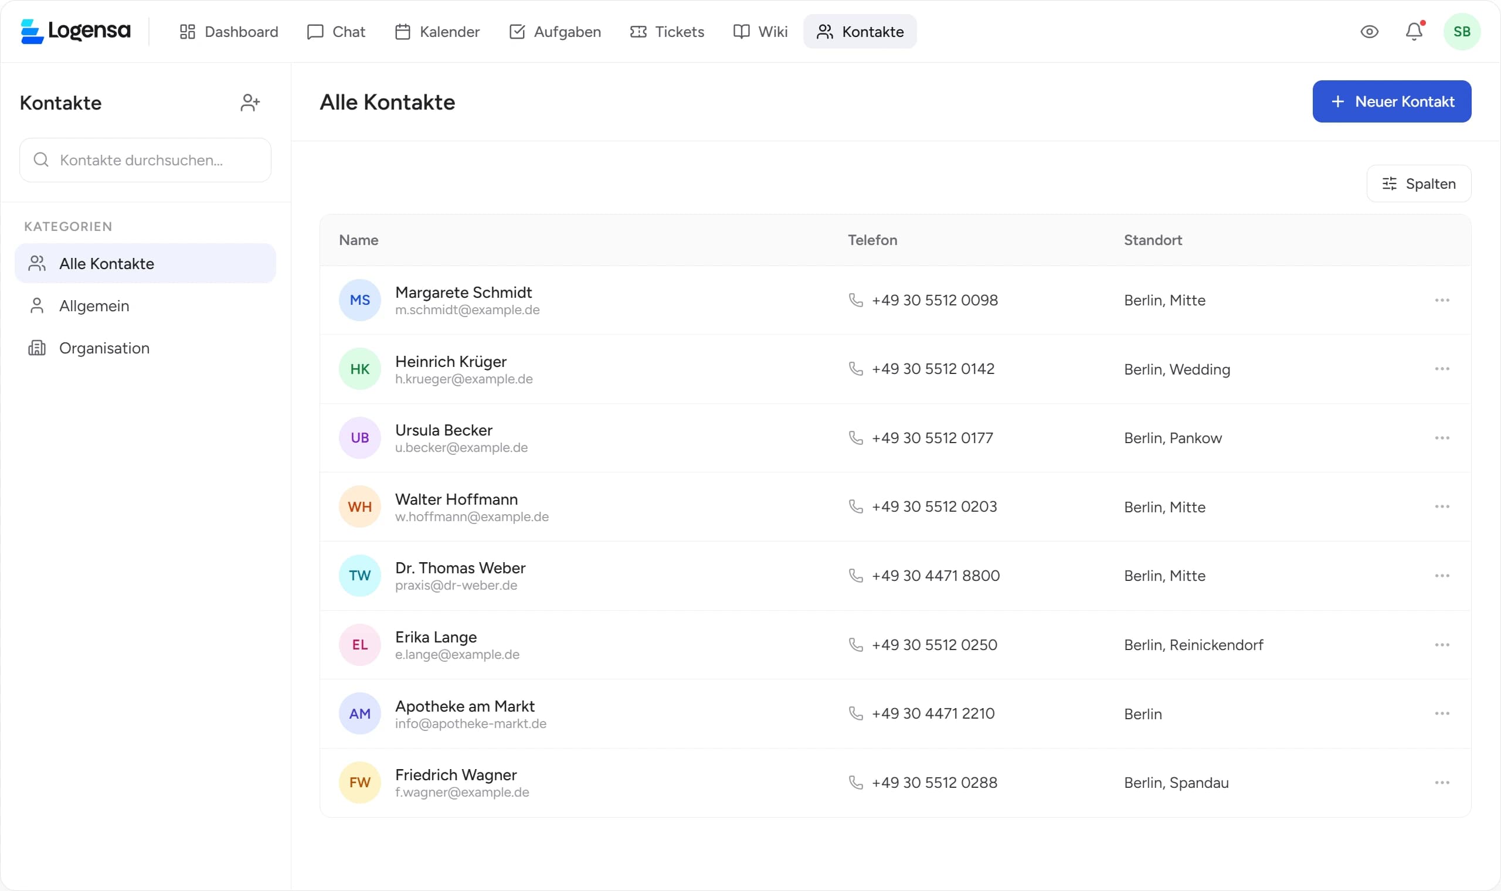Click the Telefon column header
This screenshot has height=891, width=1501.
pyautogui.click(x=872, y=240)
